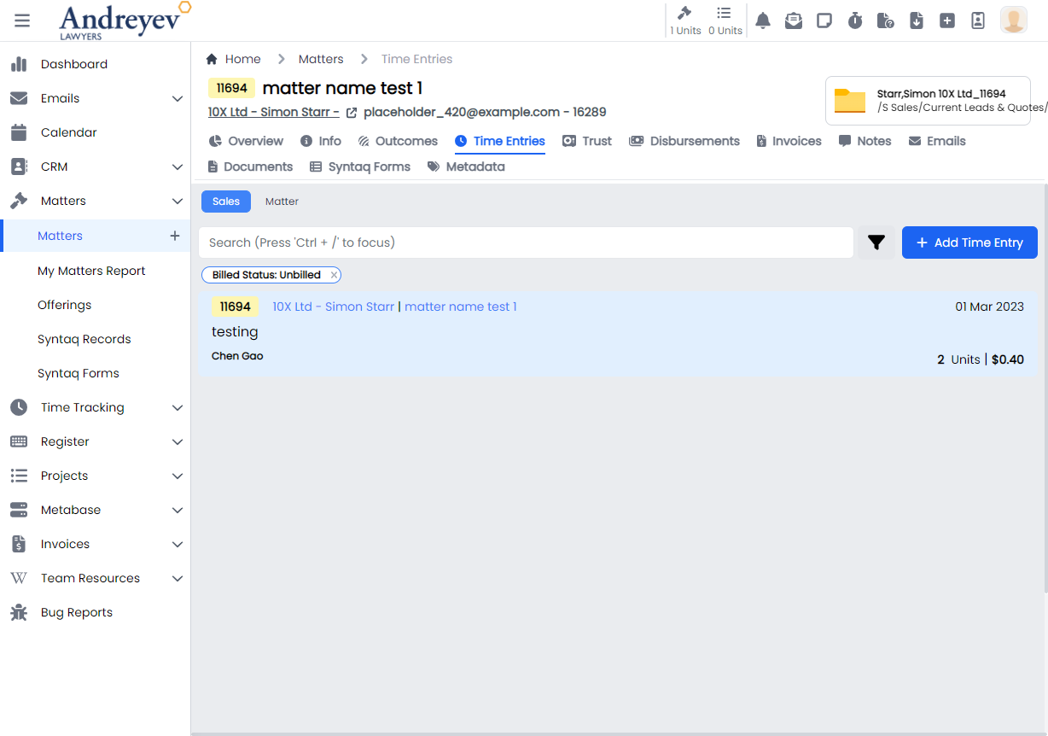Click the open envelope mail icon
This screenshot has height=736, width=1048.
click(794, 20)
